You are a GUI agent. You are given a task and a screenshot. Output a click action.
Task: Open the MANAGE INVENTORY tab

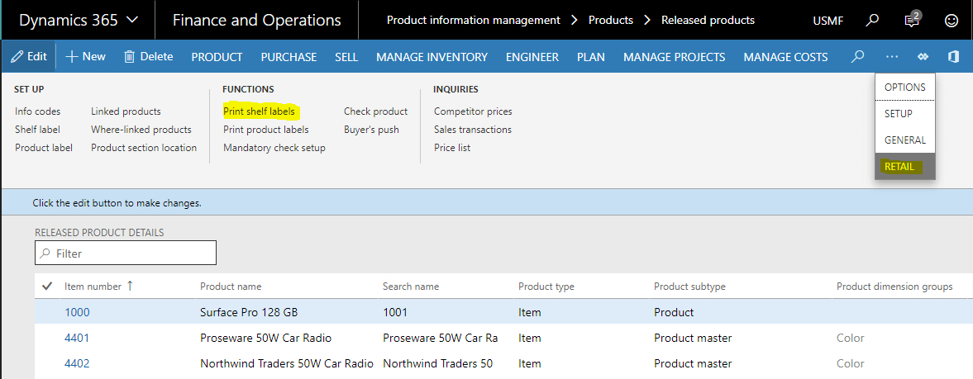point(432,57)
